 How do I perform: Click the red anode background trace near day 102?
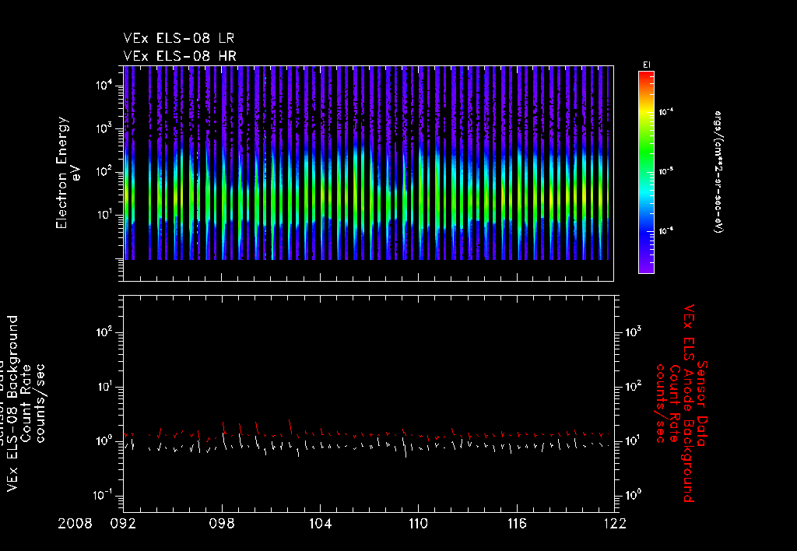click(x=290, y=427)
